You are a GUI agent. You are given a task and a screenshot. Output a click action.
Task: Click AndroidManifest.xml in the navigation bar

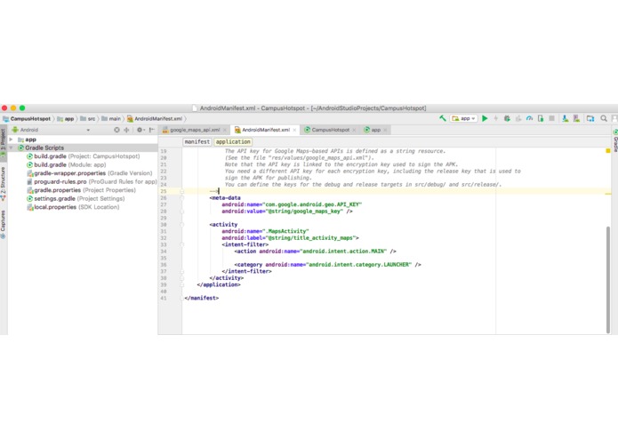click(155, 118)
